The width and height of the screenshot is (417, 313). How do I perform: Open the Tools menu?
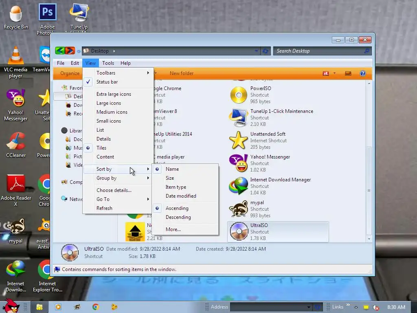click(108, 63)
